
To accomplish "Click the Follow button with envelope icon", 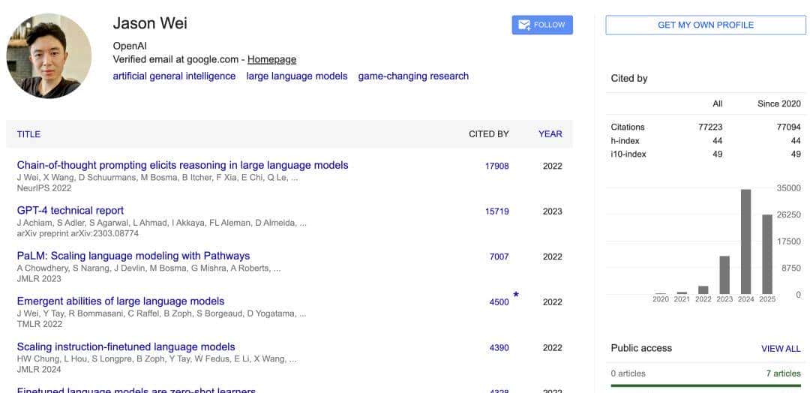I will tap(542, 25).
